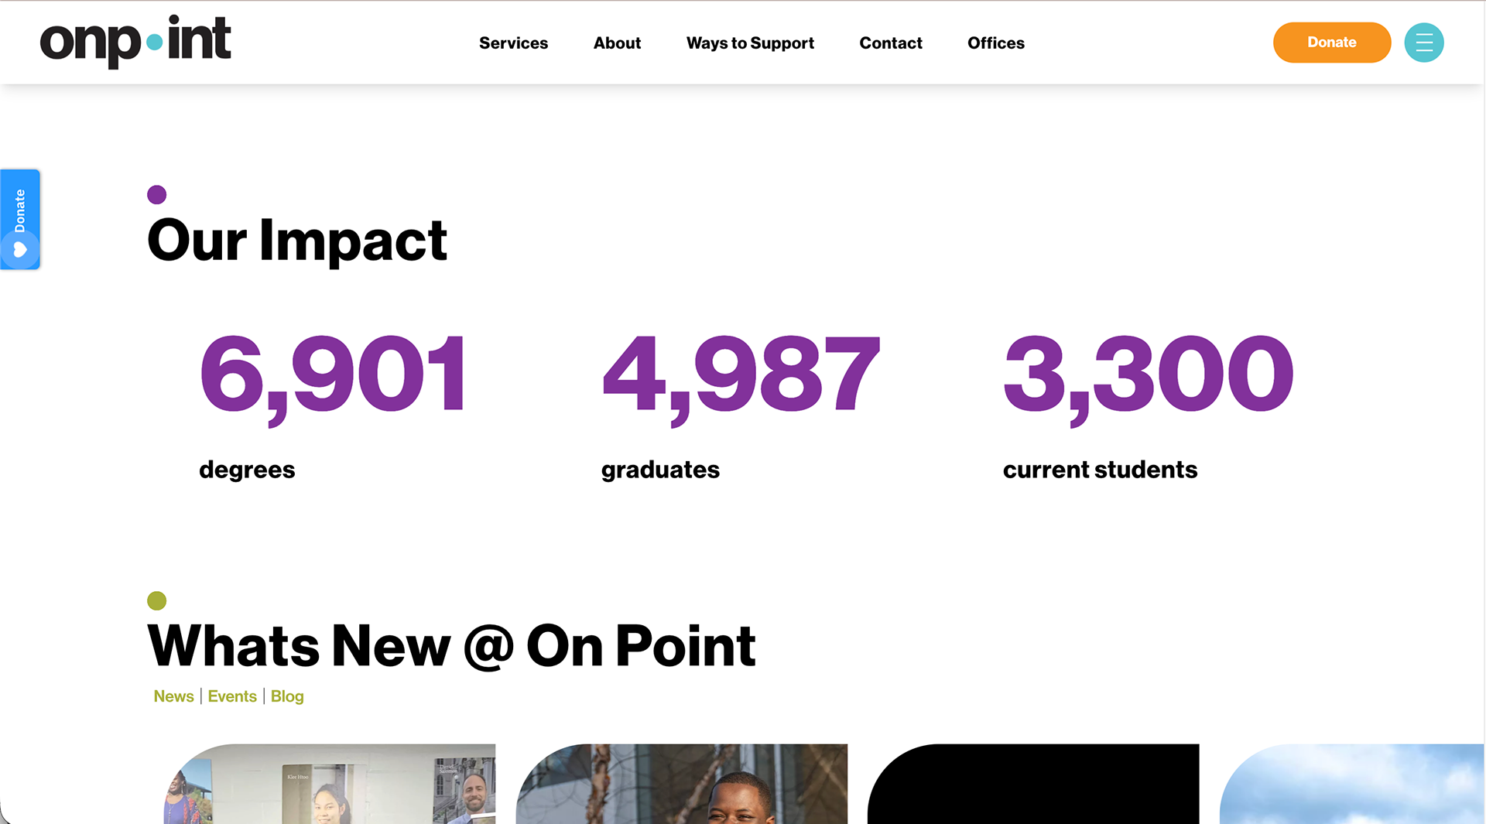This screenshot has height=824, width=1486.
Task: Open the Offices menu item
Action: (x=995, y=43)
